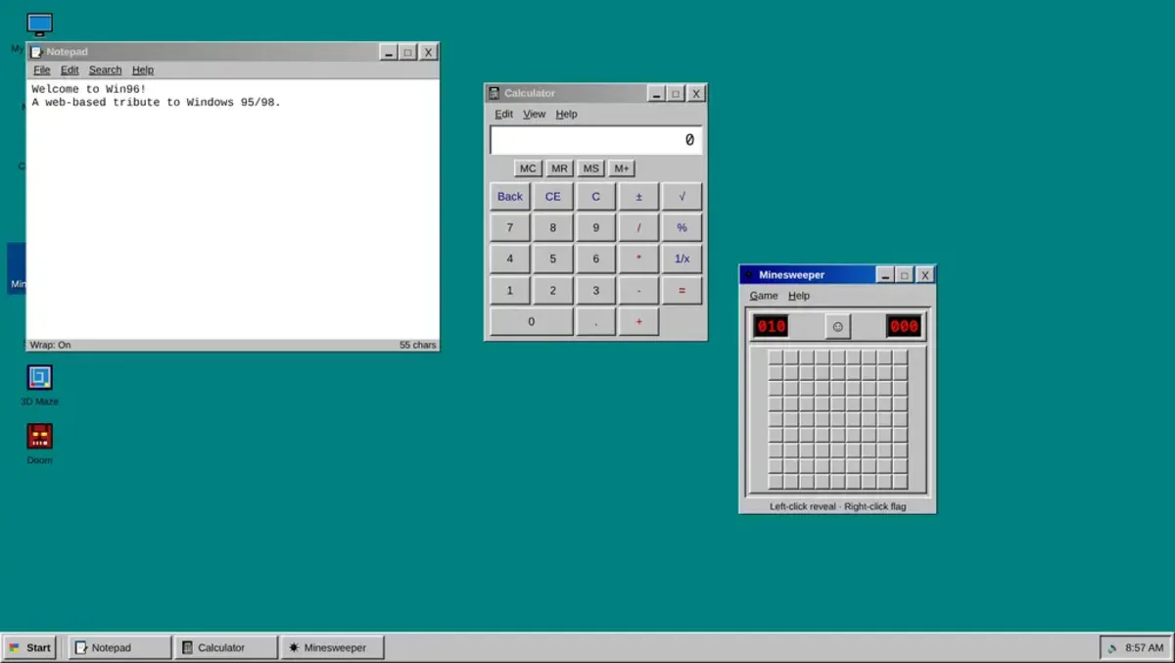Click the minus button in Calculator

638,290
